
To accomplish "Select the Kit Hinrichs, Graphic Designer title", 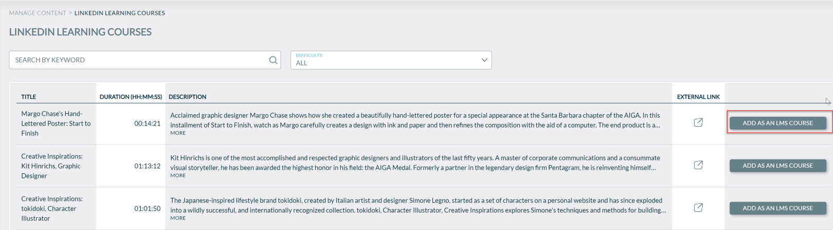I will pos(51,166).
